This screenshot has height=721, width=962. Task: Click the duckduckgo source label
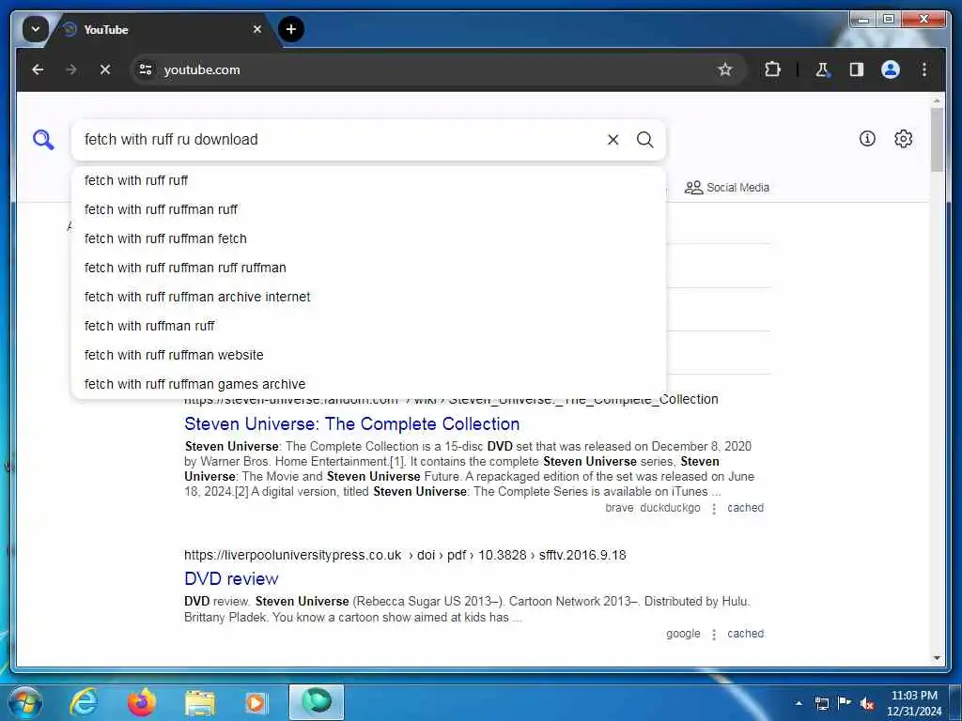click(x=670, y=508)
